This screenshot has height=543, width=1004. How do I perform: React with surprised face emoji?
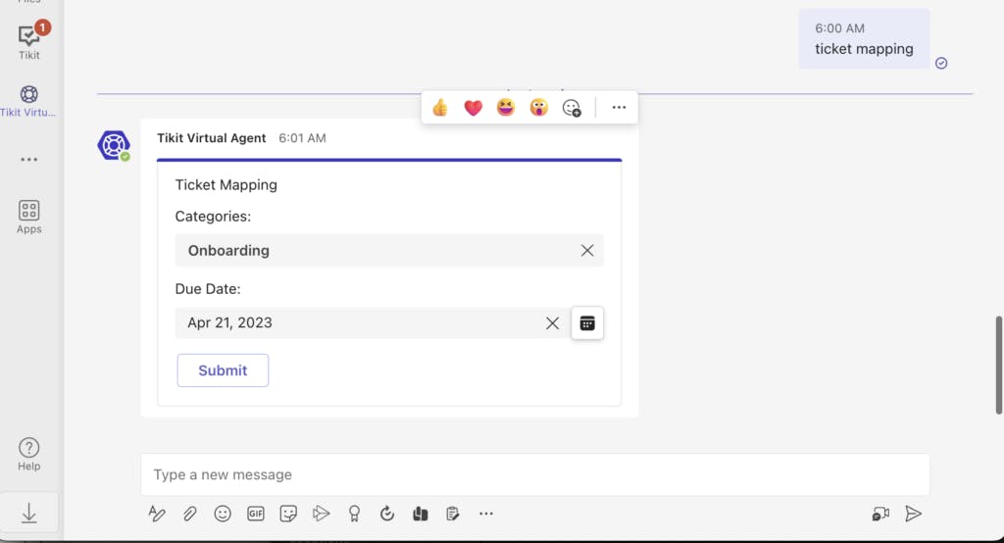(538, 108)
